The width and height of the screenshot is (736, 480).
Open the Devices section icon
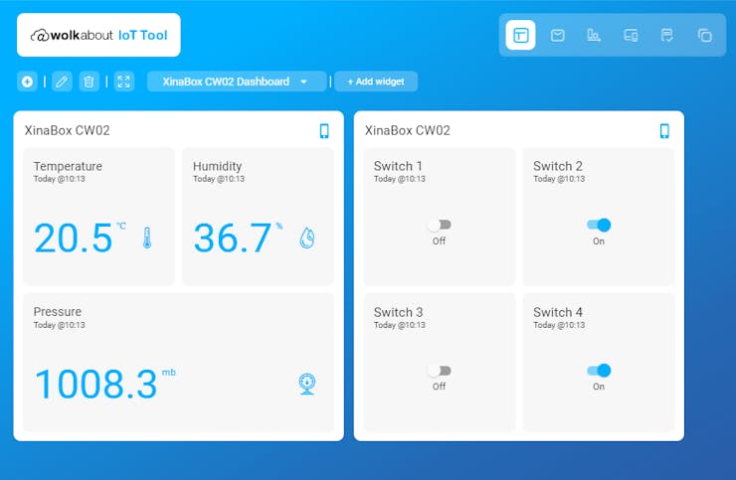(631, 35)
